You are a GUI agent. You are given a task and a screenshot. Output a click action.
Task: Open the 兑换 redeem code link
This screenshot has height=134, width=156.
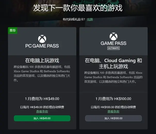pyautogui.click(x=90, y=19)
